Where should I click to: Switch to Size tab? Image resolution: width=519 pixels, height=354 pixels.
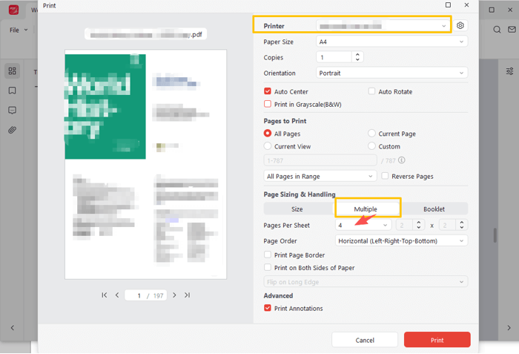[297, 209]
